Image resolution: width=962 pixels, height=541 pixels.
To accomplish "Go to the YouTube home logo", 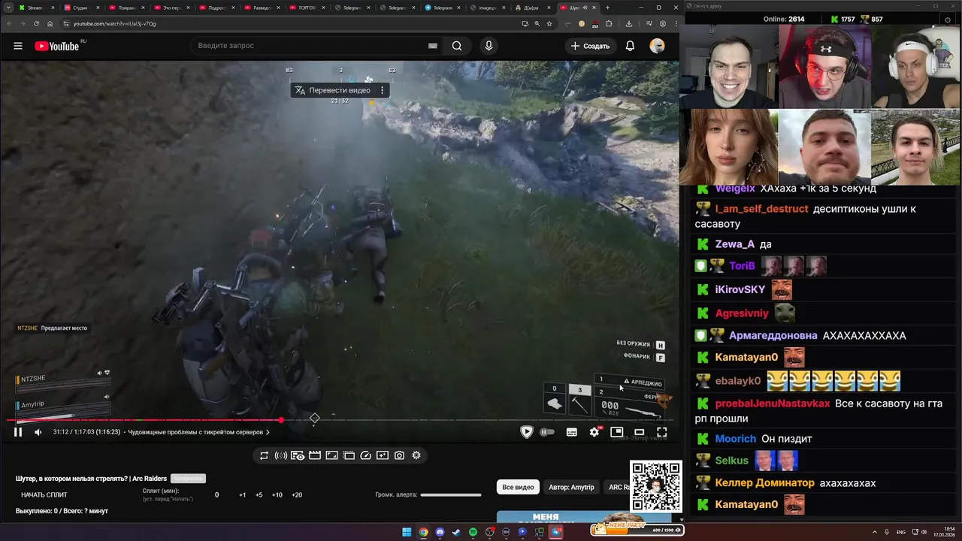I will [x=56, y=46].
